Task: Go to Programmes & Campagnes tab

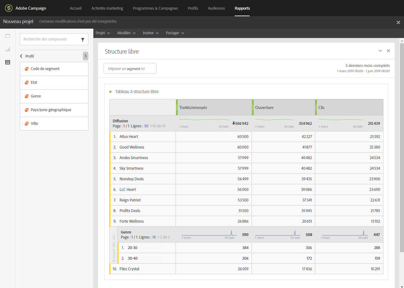Action: pos(155,8)
